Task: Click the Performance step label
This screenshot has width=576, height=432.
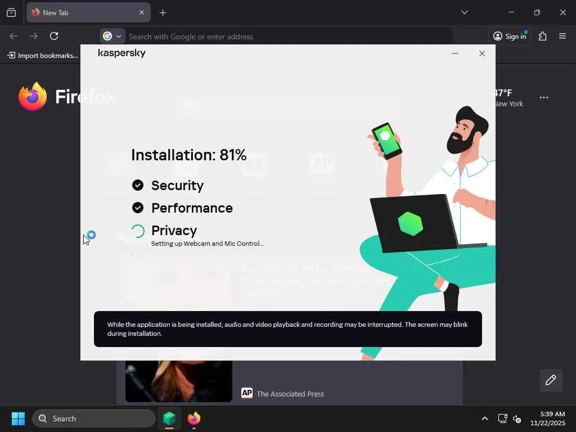Action: click(x=192, y=208)
